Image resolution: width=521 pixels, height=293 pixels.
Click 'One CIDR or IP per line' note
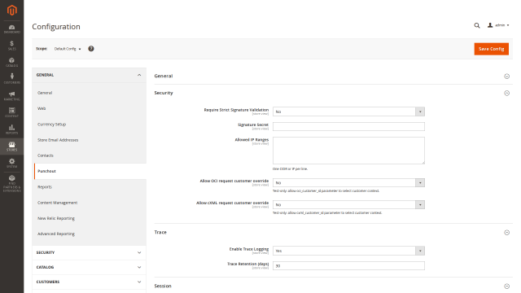click(290, 169)
